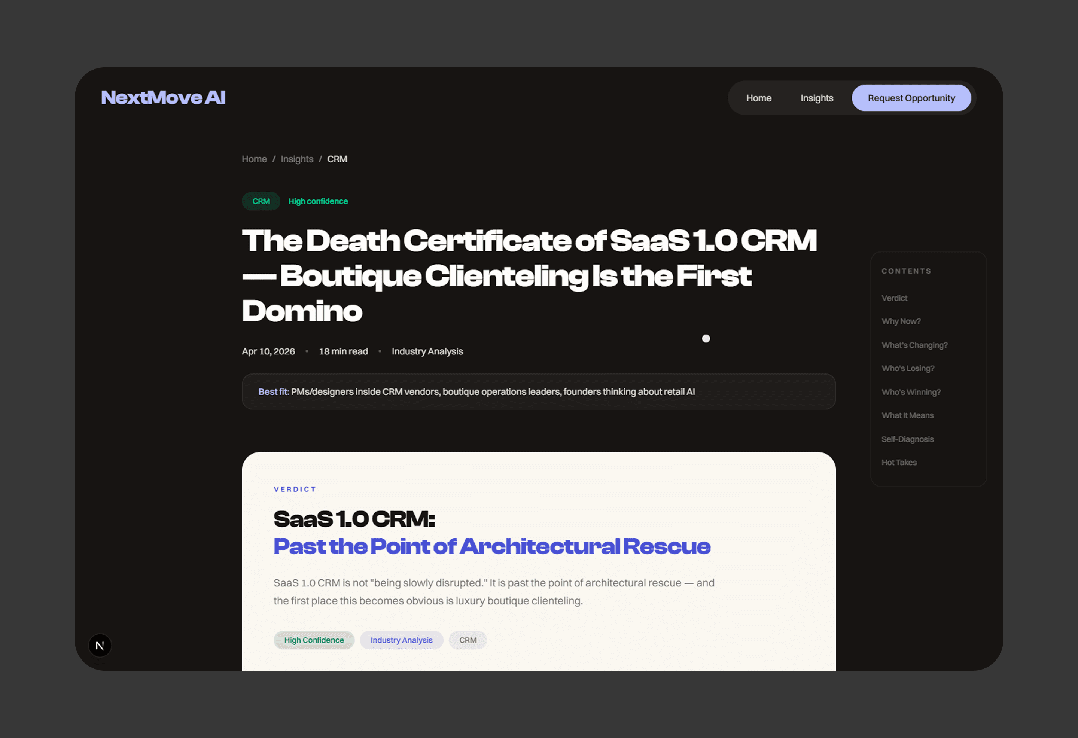This screenshot has width=1078, height=738.
Task: Jump to Self-Diagnosis section
Action: 908,439
